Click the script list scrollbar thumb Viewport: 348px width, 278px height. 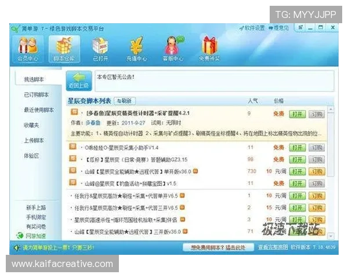331,144
